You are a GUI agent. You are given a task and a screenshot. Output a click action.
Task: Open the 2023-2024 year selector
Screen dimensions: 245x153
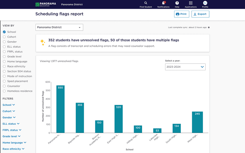pyautogui.click(x=185, y=67)
